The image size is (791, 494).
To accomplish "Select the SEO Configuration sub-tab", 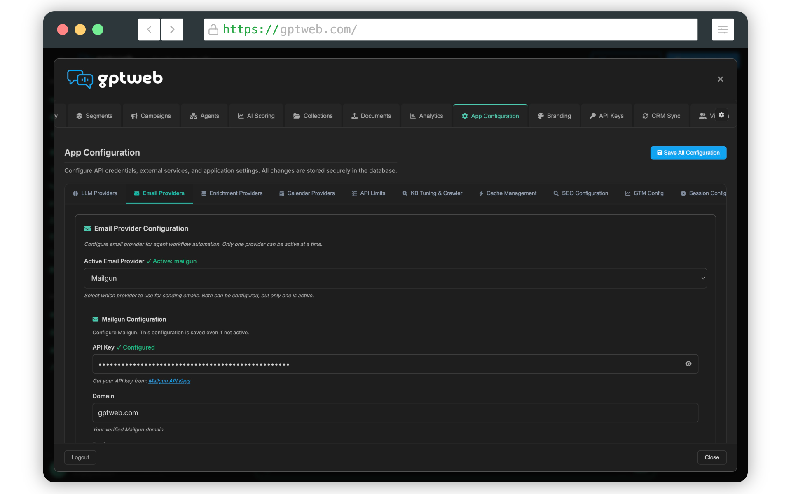I will tap(581, 193).
